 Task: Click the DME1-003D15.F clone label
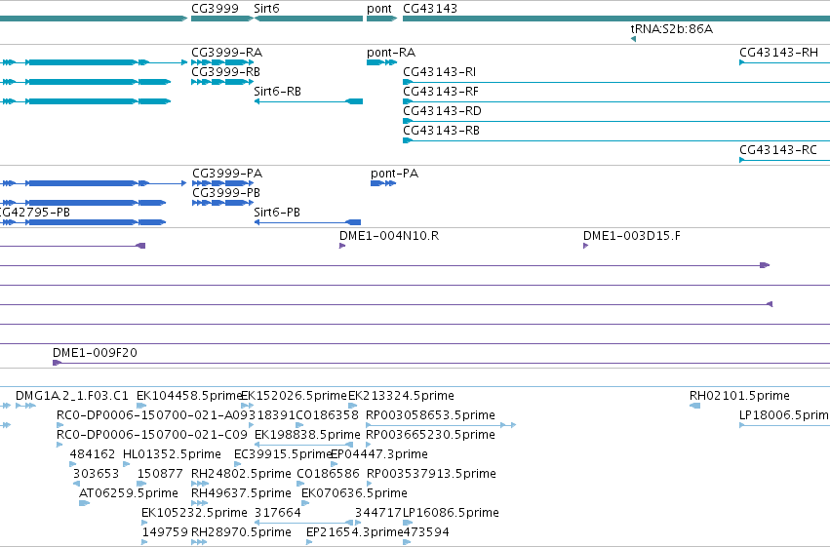(x=632, y=236)
